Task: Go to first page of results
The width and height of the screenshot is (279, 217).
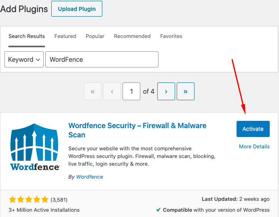Action: 93,91
